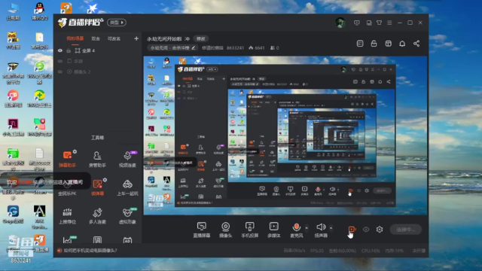482x271 pixels.
Task: Select the second scene tab
Action: 96,38
